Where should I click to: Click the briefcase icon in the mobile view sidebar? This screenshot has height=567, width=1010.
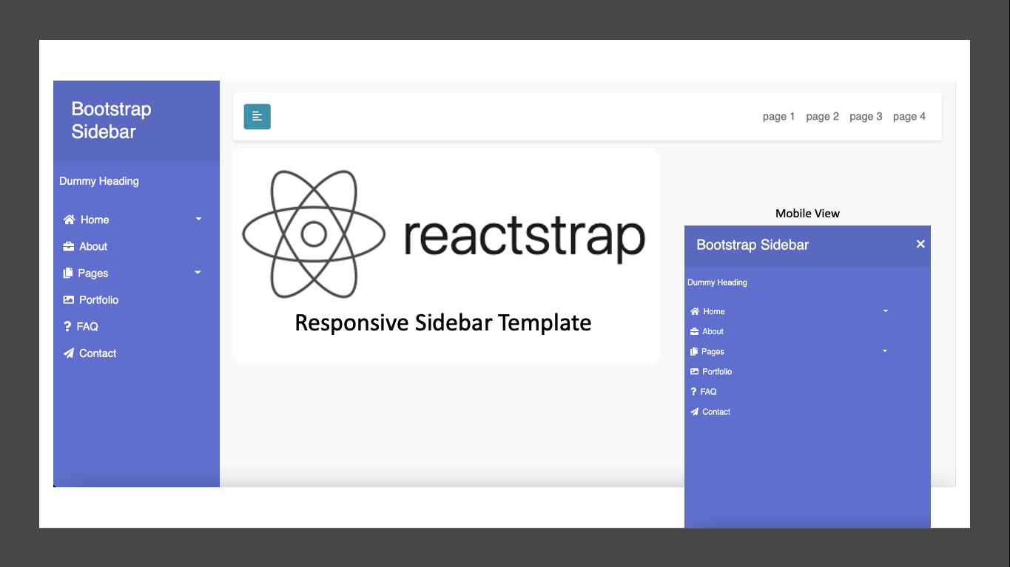(694, 331)
